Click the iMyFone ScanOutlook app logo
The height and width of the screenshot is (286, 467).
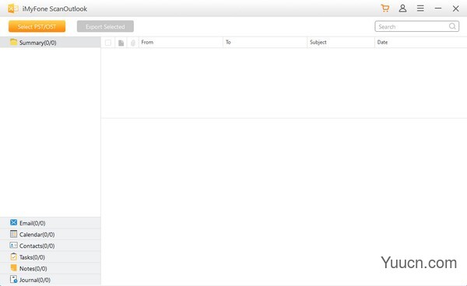[12, 9]
